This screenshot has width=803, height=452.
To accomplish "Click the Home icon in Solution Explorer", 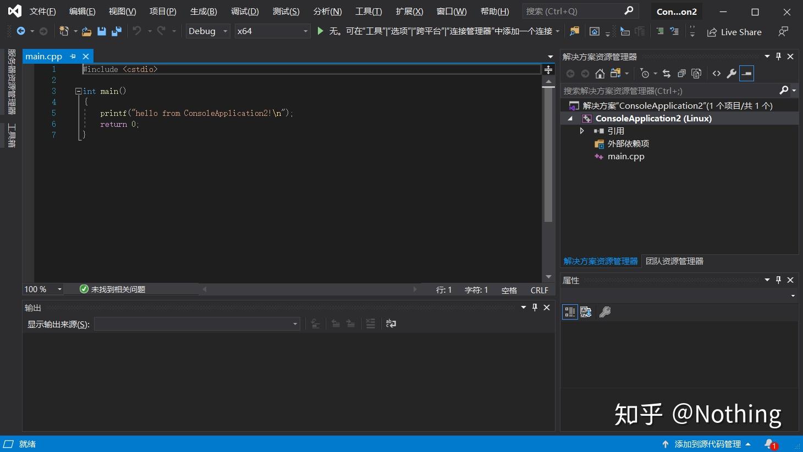I will tap(599, 73).
